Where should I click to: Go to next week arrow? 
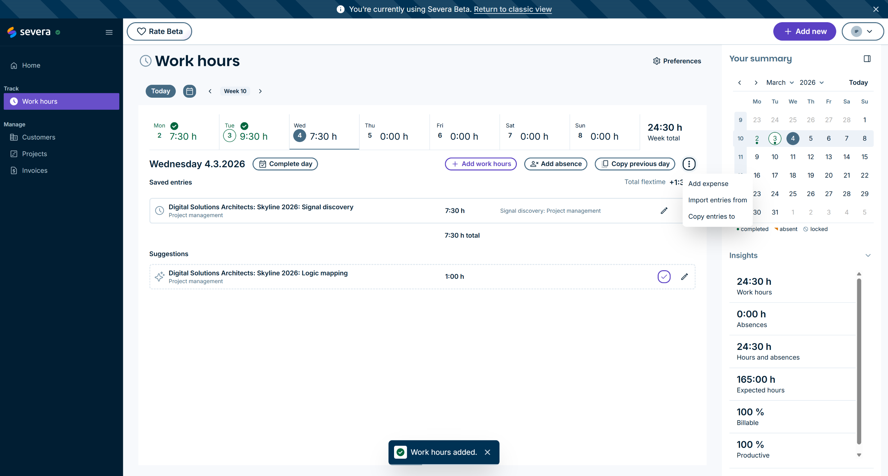[260, 91]
